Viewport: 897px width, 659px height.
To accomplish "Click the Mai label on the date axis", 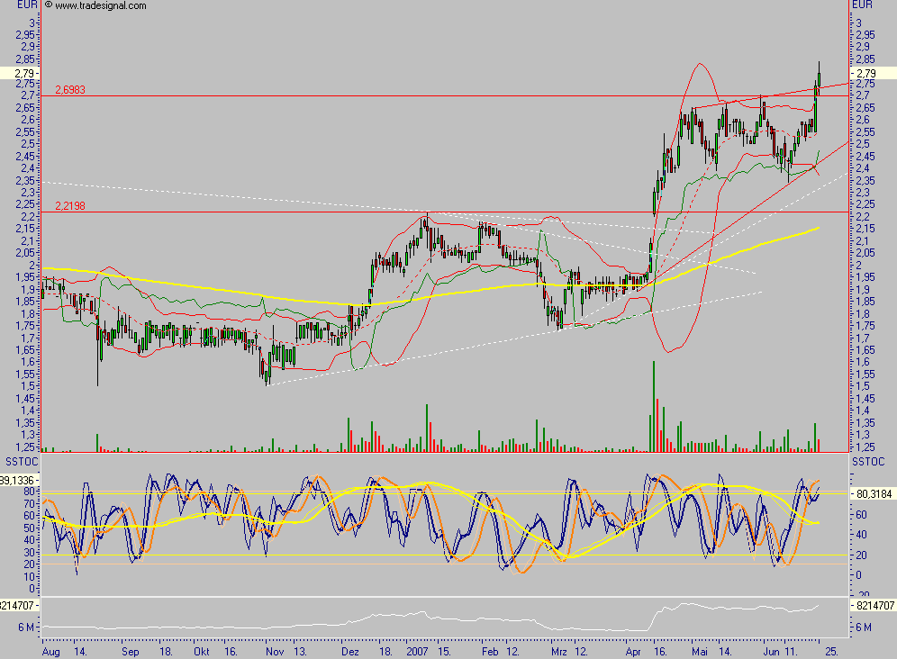I will (x=700, y=649).
